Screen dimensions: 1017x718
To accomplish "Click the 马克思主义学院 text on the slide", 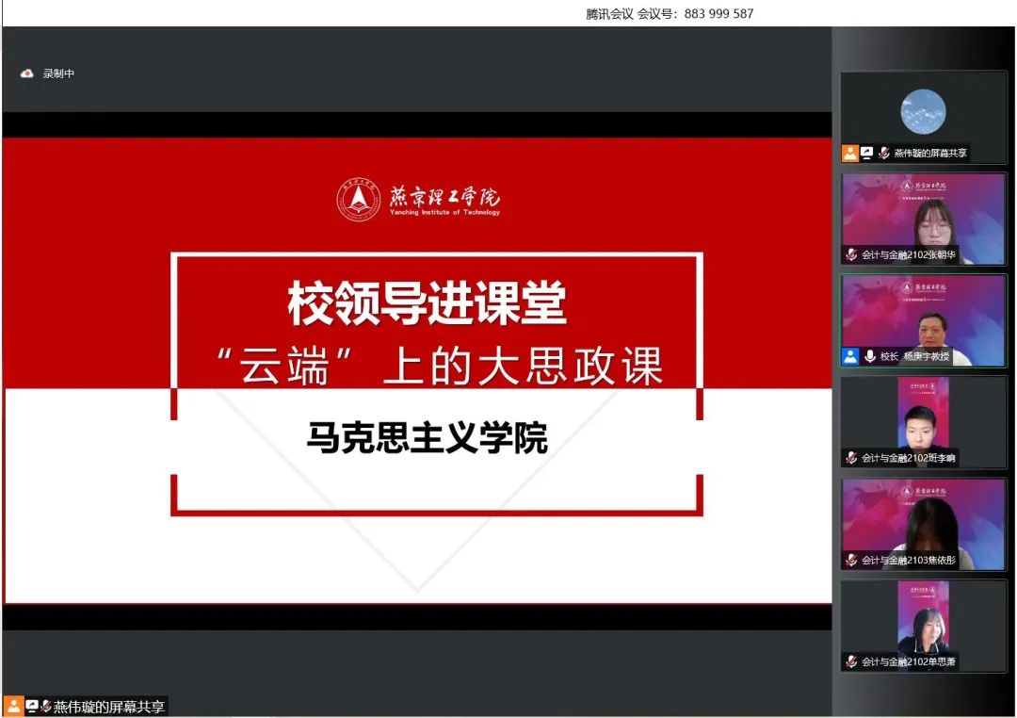I will click(427, 438).
